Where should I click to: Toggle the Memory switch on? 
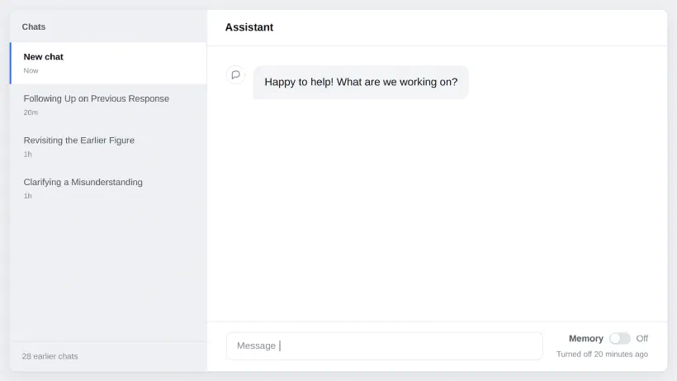[x=619, y=338]
